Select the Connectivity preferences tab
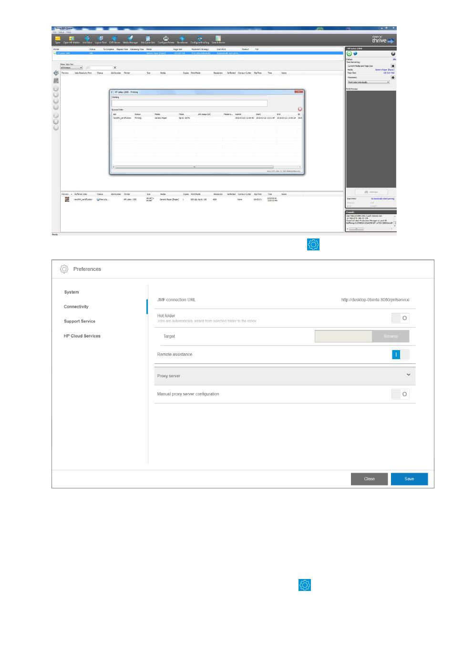The image size is (453, 662). (x=76, y=307)
